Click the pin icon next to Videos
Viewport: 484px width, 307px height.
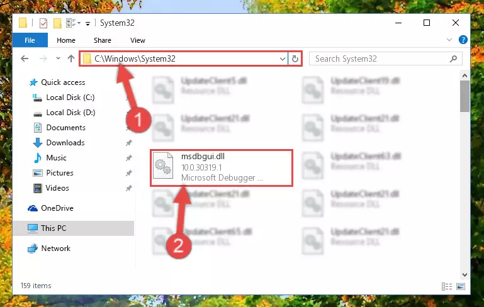coord(129,188)
